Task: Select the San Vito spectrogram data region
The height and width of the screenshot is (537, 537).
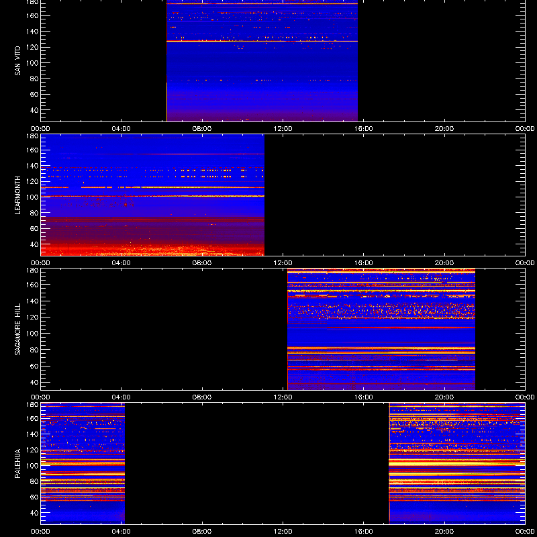Action: pos(262,60)
